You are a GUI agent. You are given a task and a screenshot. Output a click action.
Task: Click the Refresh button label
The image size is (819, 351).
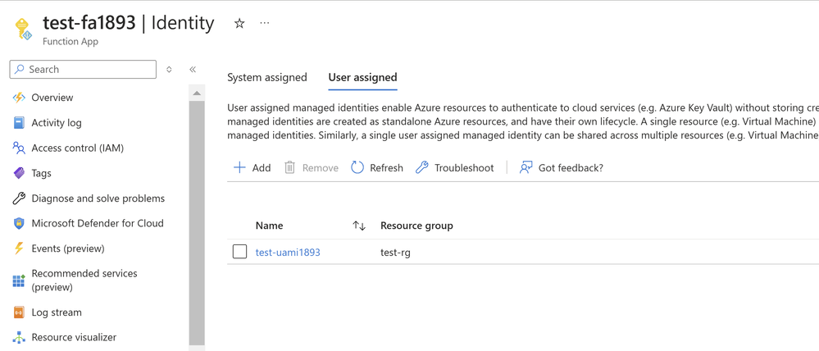coord(386,167)
